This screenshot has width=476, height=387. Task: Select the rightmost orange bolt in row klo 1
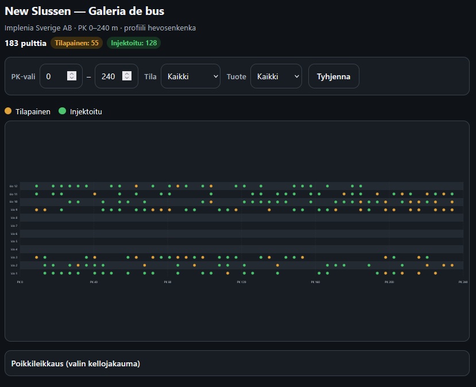click(x=435, y=273)
